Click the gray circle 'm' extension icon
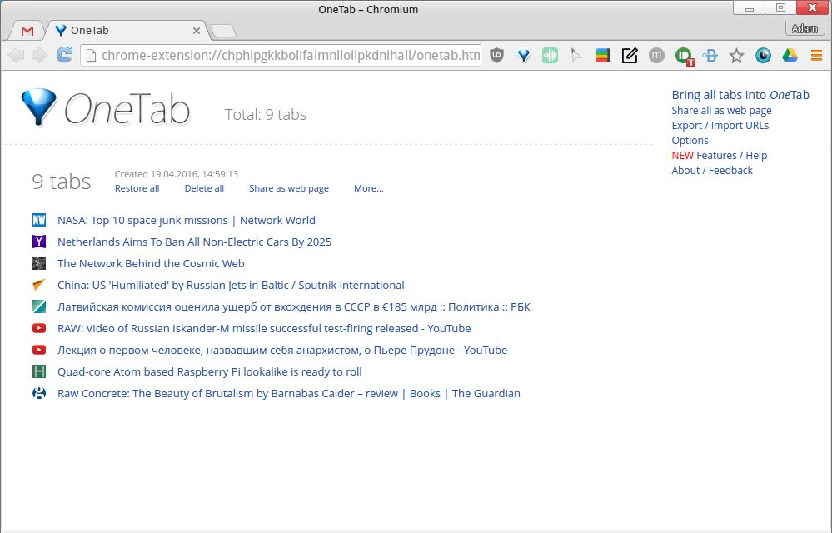The height and width of the screenshot is (533, 832). coord(656,55)
